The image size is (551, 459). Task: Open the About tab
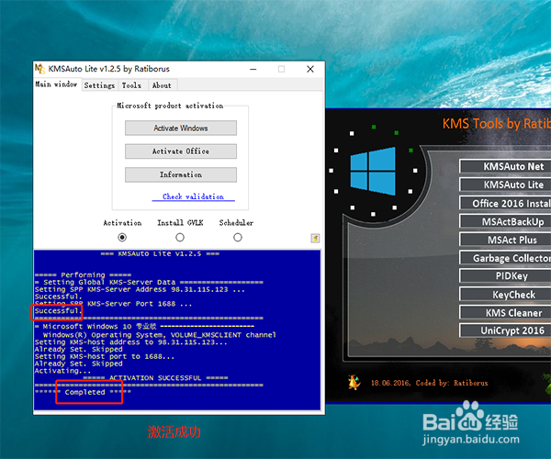(x=162, y=85)
